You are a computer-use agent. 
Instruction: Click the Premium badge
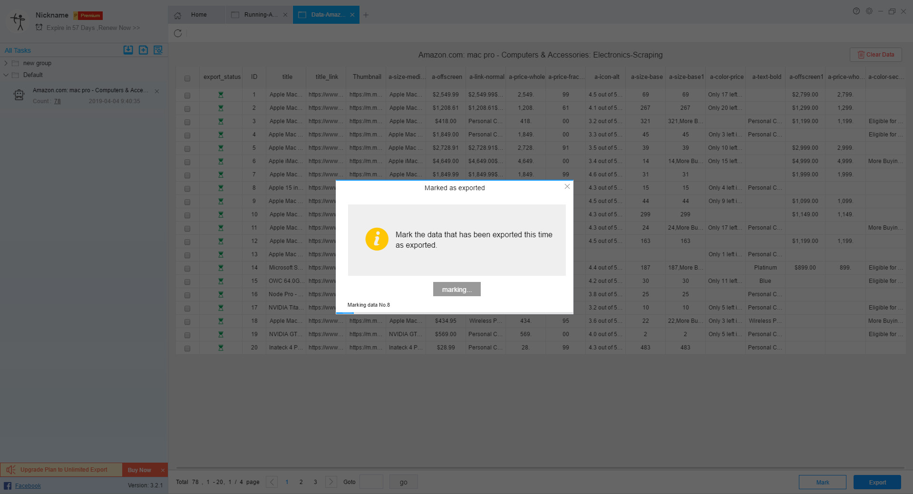pyautogui.click(x=88, y=16)
